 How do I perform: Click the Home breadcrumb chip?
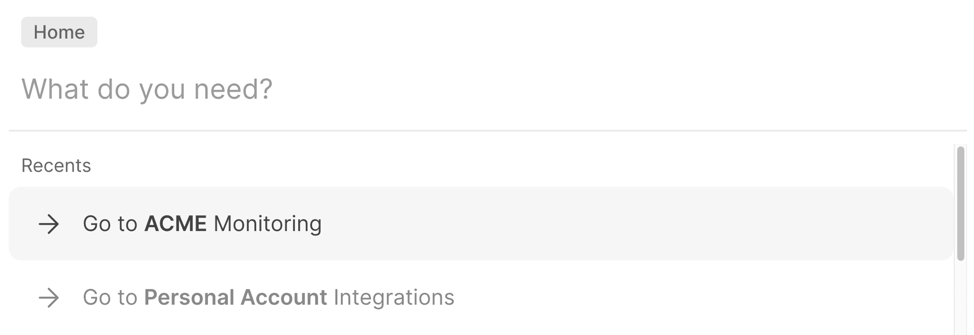click(59, 32)
